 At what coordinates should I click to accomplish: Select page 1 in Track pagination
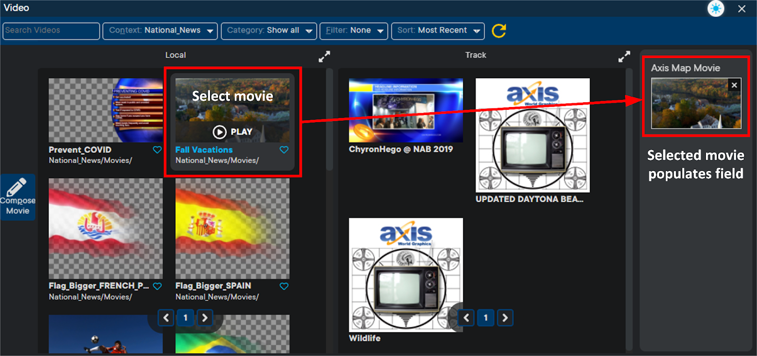click(485, 318)
